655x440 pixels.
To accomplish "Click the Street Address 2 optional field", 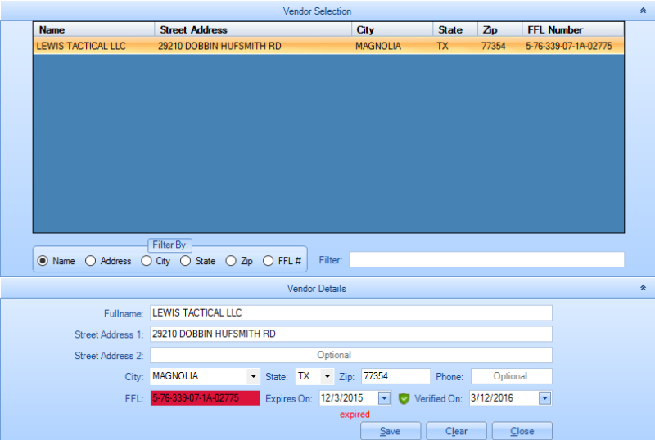I will 351,355.
